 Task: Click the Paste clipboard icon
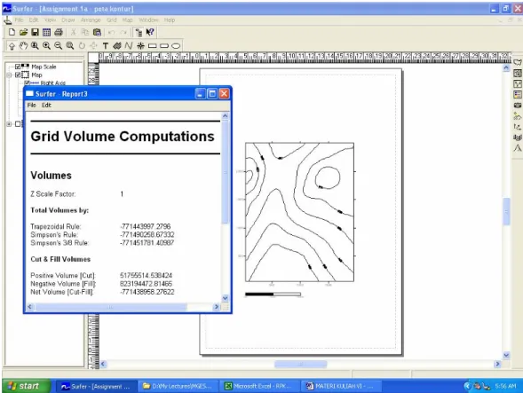tap(97, 32)
